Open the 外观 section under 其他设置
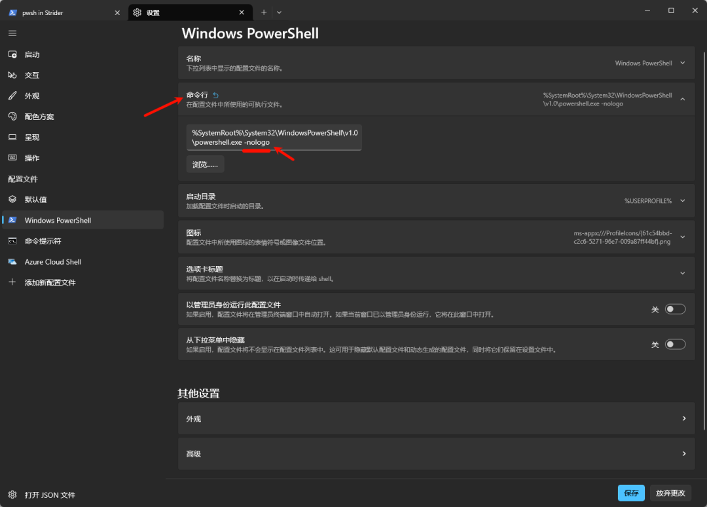The width and height of the screenshot is (707, 507). coord(436,419)
